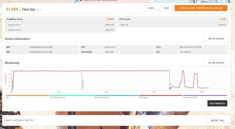
Task: Click the CPU score header
Action: pyautogui.click(x=124, y=19)
